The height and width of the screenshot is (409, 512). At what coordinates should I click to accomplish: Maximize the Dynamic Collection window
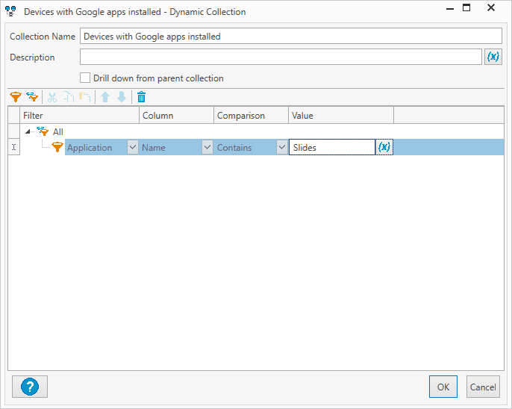(x=466, y=7)
